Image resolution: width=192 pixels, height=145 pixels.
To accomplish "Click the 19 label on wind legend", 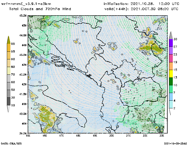I will (175, 62).
